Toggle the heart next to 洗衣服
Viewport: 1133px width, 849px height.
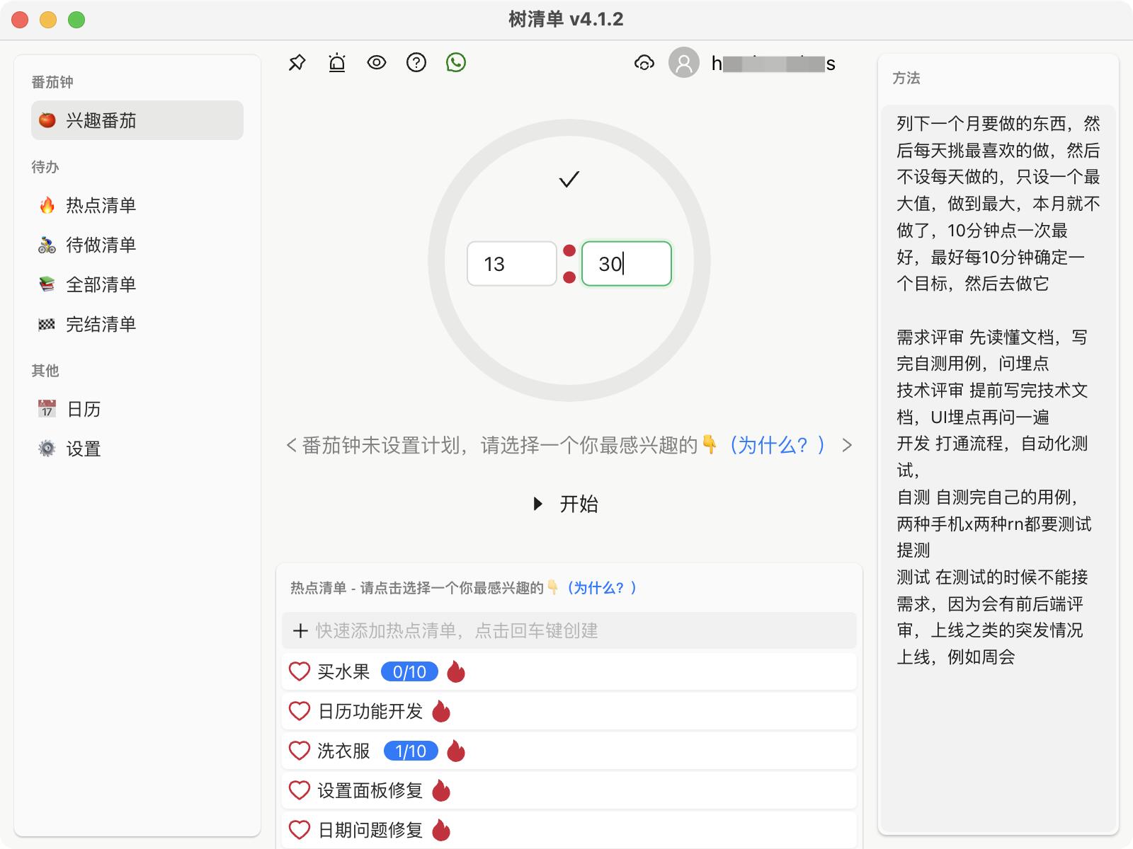300,751
